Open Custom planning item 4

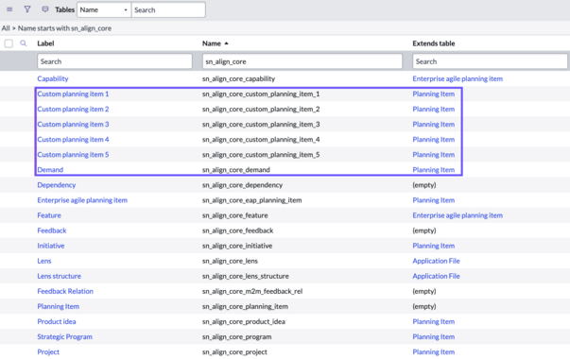click(x=73, y=140)
